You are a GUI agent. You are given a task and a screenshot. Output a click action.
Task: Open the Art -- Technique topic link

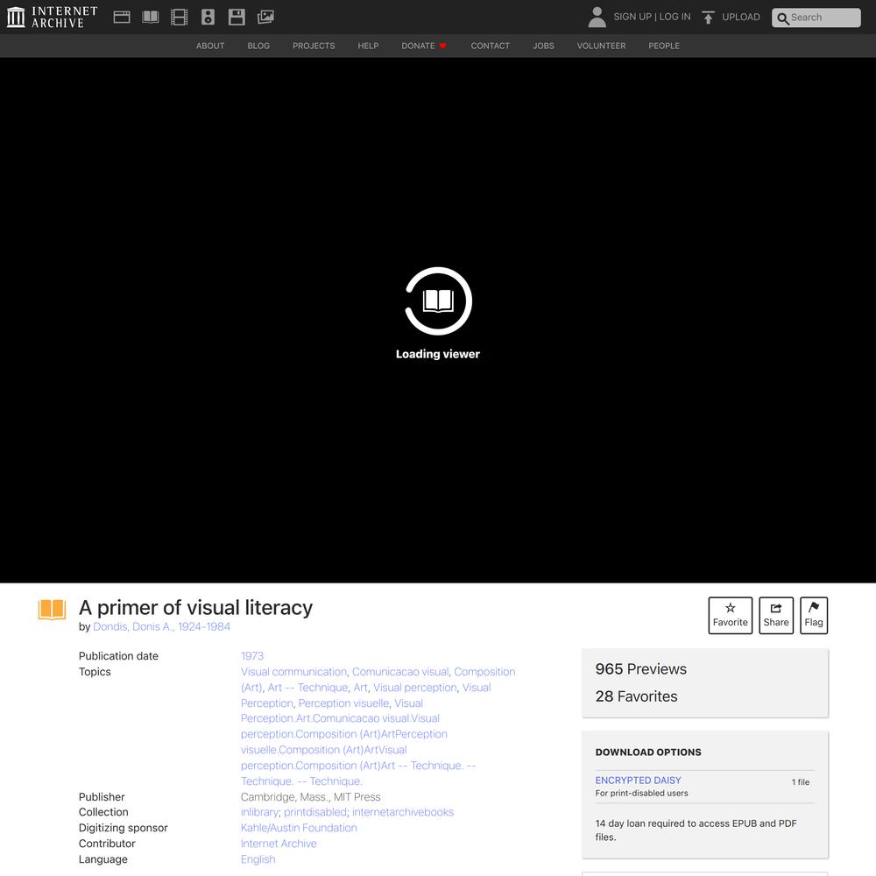click(x=307, y=687)
